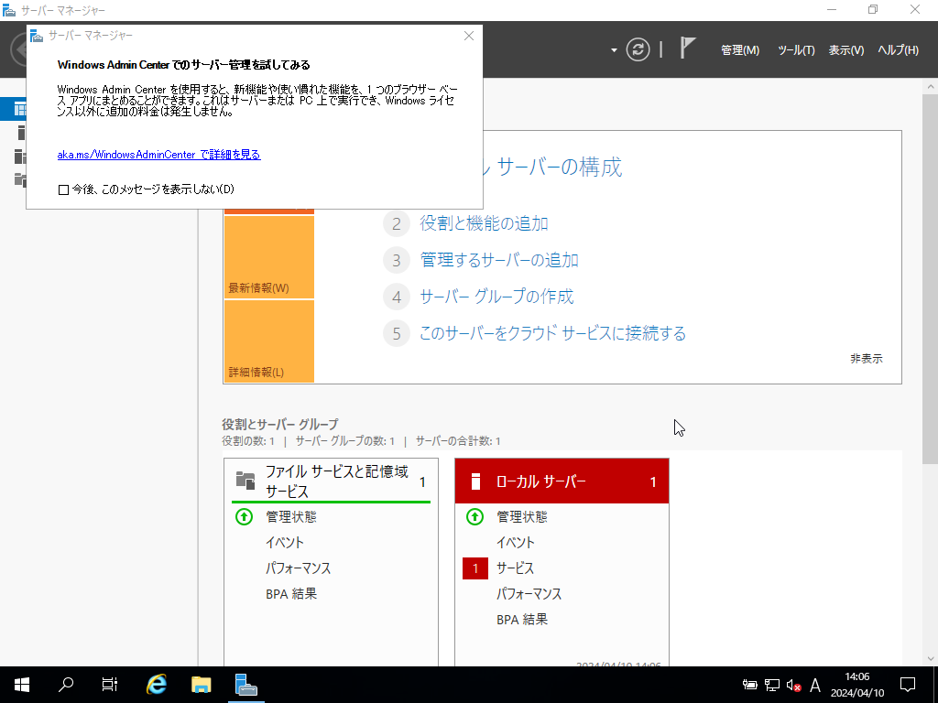Open the ツール(T) menu
938x703 pixels.
[796, 50]
